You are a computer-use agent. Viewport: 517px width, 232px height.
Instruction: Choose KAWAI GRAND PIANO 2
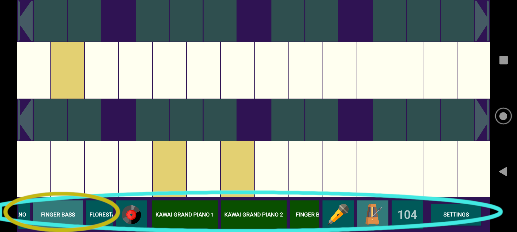(254, 214)
